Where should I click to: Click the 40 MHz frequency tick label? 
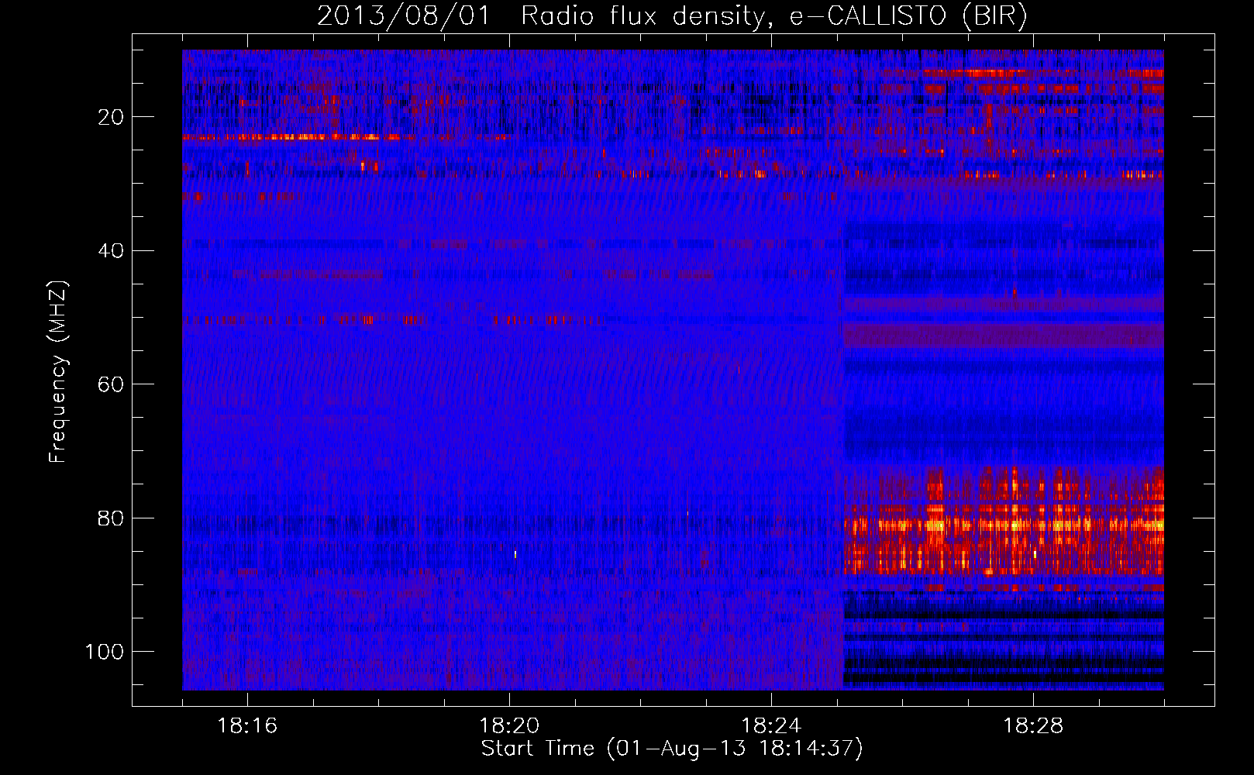(x=112, y=251)
